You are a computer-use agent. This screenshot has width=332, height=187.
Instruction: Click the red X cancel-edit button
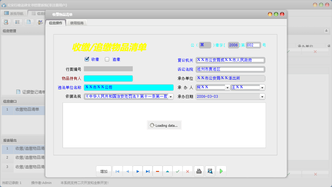187,171
